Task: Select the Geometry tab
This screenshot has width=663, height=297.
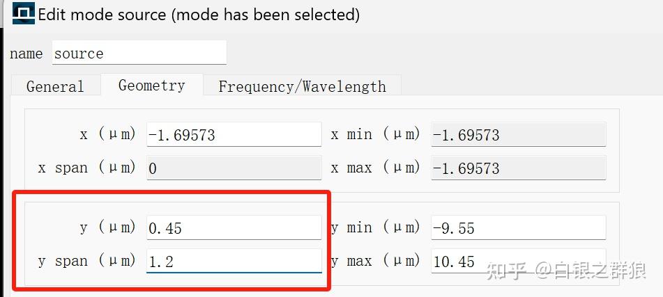Action: (151, 86)
